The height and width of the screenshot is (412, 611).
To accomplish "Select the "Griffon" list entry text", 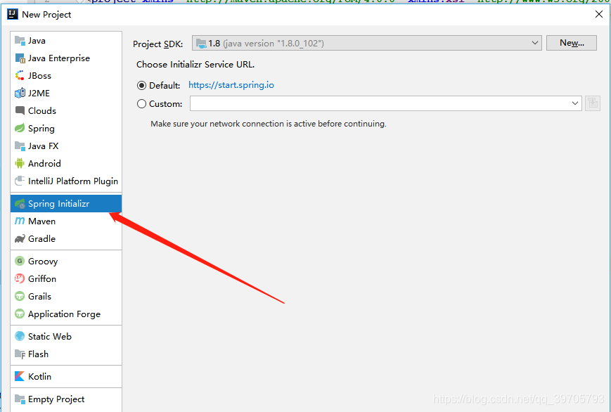I will tap(42, 278).
